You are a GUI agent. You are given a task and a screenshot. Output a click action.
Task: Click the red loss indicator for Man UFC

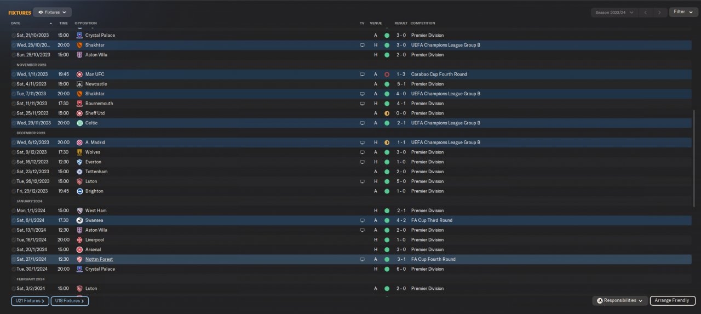tap(387, 74)
